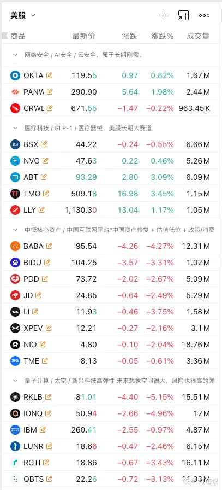Collapse the 量子计算 group chevron
Viewport: 222px width, 490px height.
pos(15,381)
